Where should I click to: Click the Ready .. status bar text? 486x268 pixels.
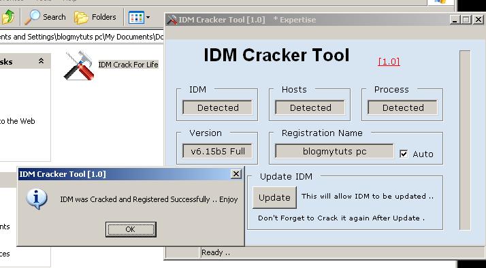click(216, 252)
